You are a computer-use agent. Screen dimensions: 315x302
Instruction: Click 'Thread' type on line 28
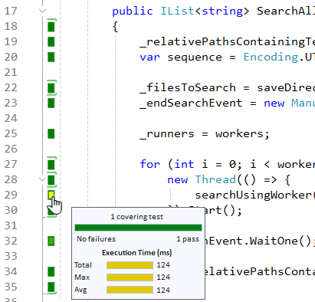pyautogui.click(x=215, y=179)
